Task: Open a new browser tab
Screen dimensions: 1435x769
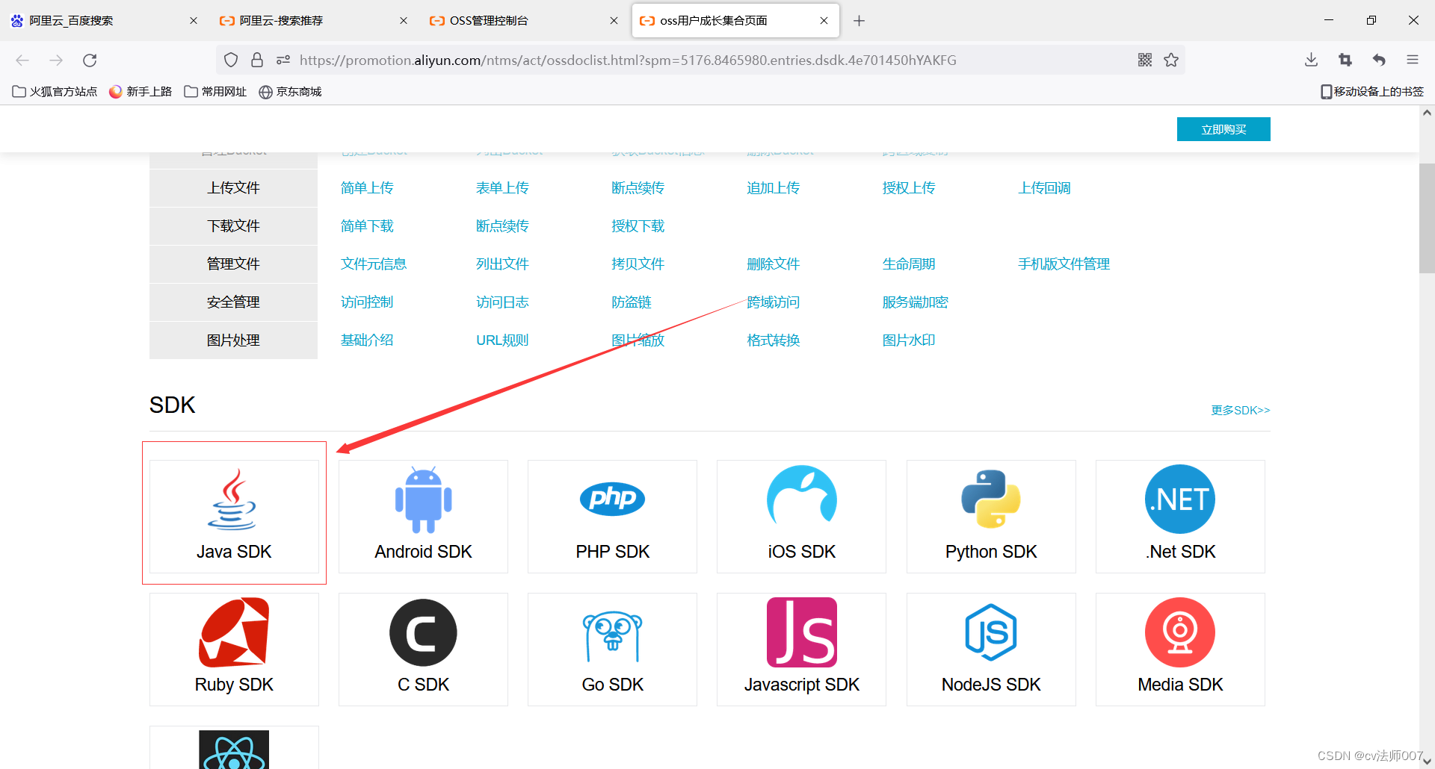Action: tap(860, 21)
